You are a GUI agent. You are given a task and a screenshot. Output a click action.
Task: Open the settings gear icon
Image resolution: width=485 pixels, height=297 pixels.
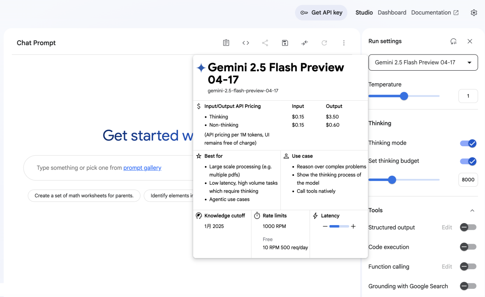click(x=474, y=13)
